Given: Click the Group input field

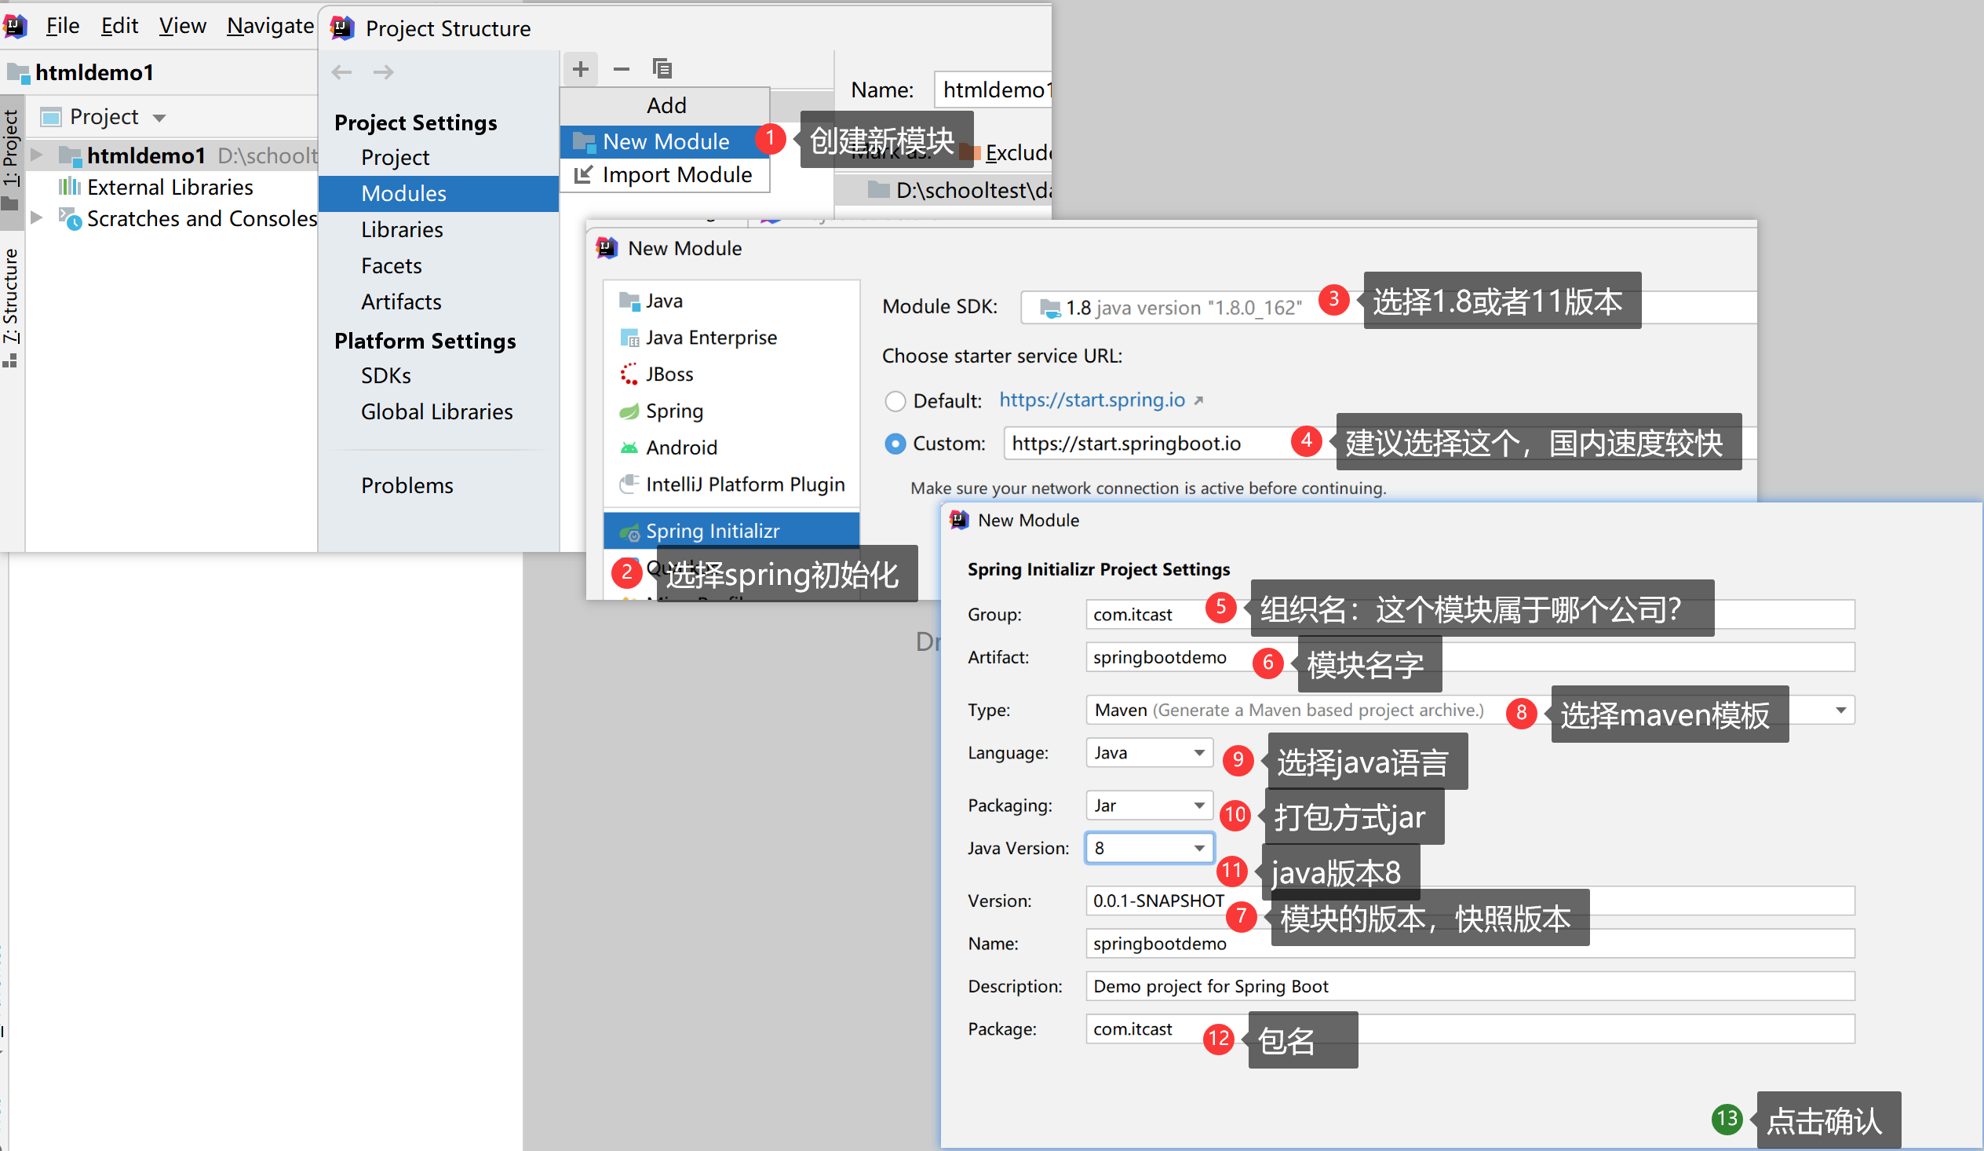Looking at the screenshot, I should (1469, 614).
